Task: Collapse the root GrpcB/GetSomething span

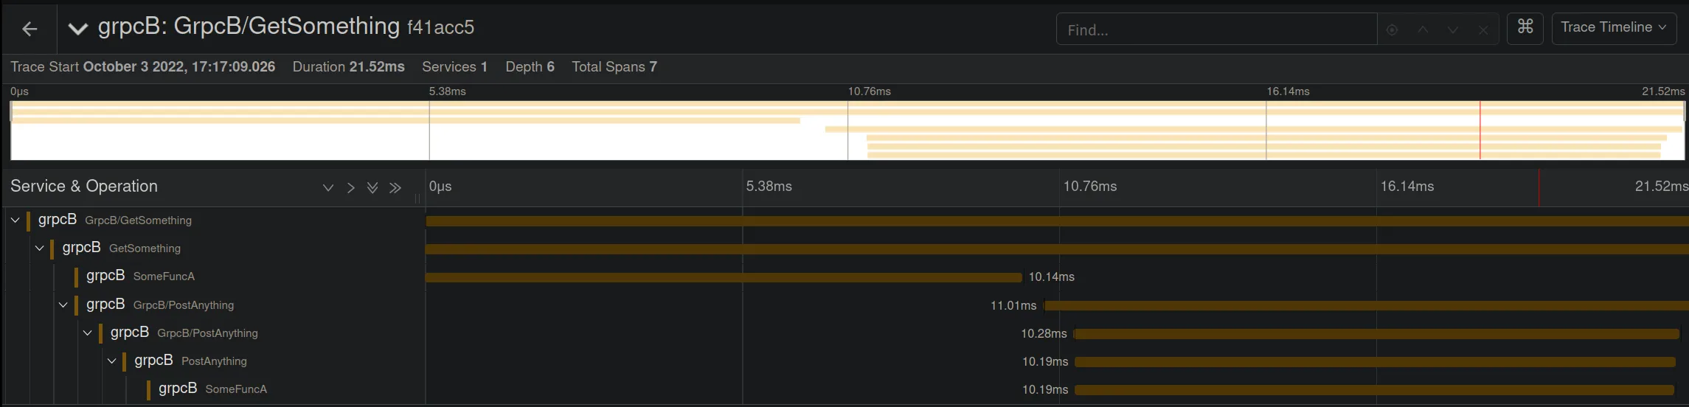Action: coord(15,220)
